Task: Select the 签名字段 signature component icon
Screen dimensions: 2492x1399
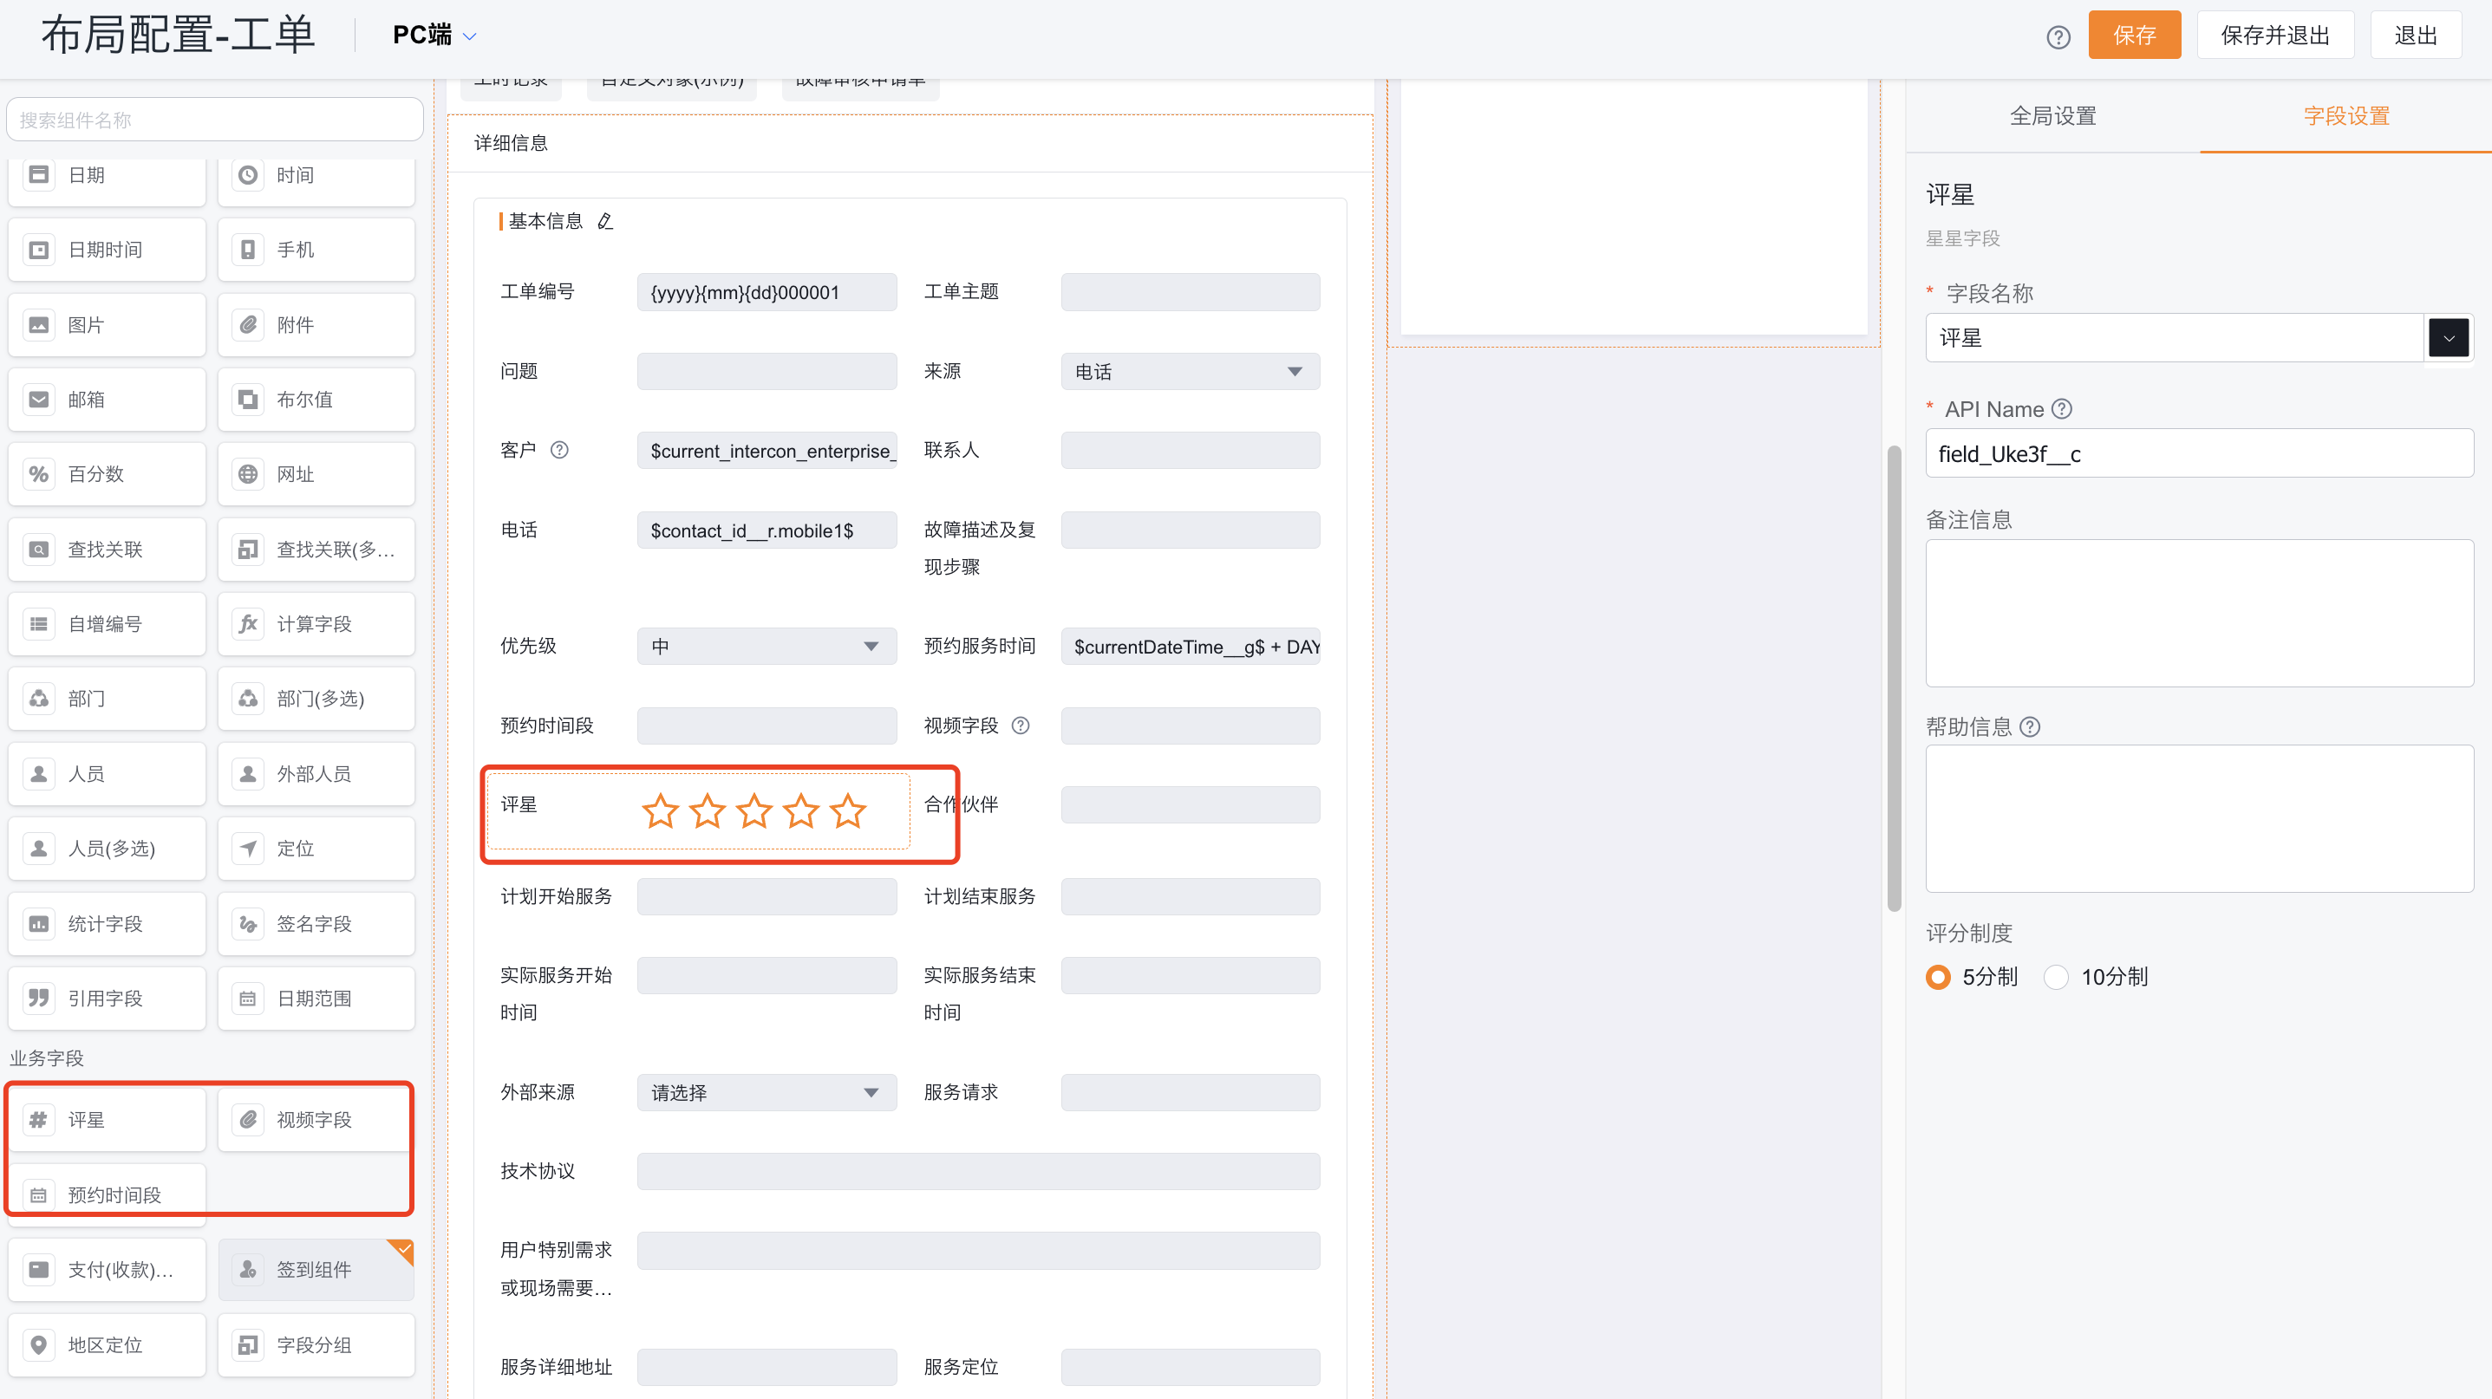Action: 248,923
